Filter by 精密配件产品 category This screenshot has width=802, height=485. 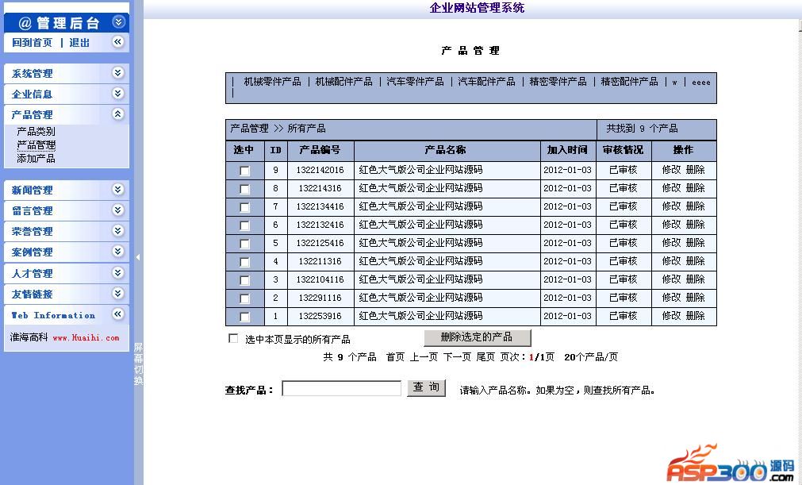[629, 81]
